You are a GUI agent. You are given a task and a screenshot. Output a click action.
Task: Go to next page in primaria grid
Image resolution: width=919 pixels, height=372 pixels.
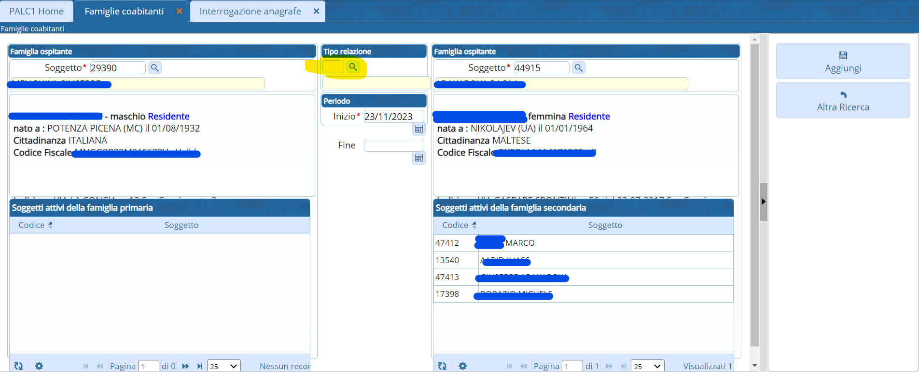click(x=185, y=366)
